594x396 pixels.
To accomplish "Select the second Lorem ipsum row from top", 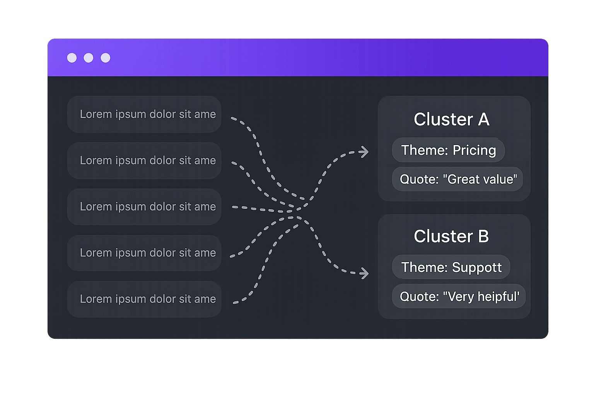I will (x=144, y=160).
